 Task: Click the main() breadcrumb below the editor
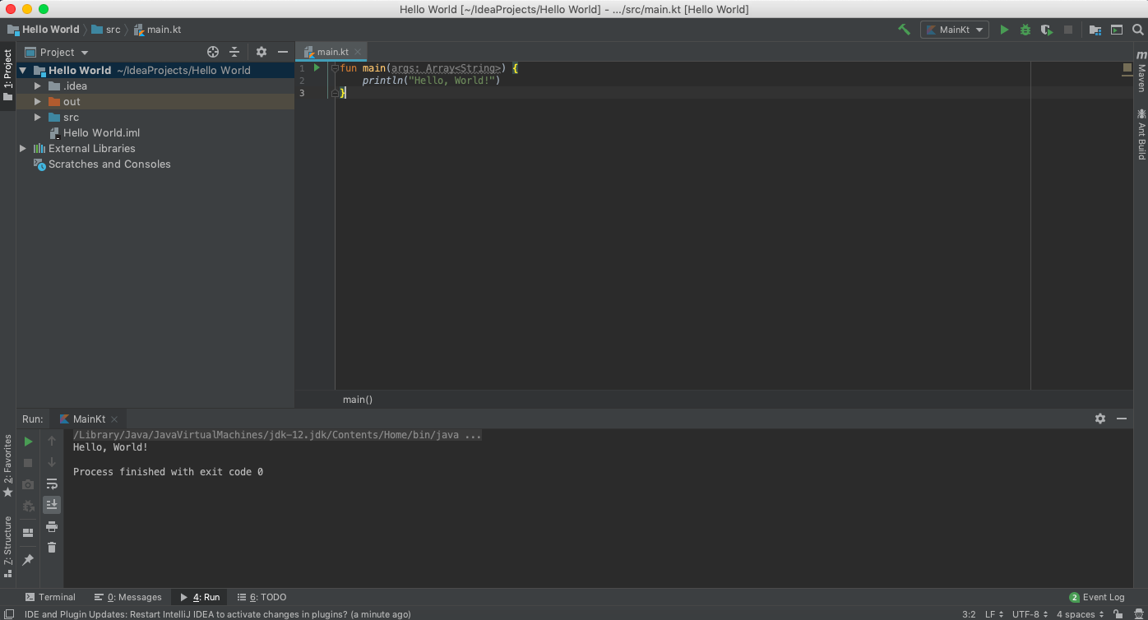point(358,400)
